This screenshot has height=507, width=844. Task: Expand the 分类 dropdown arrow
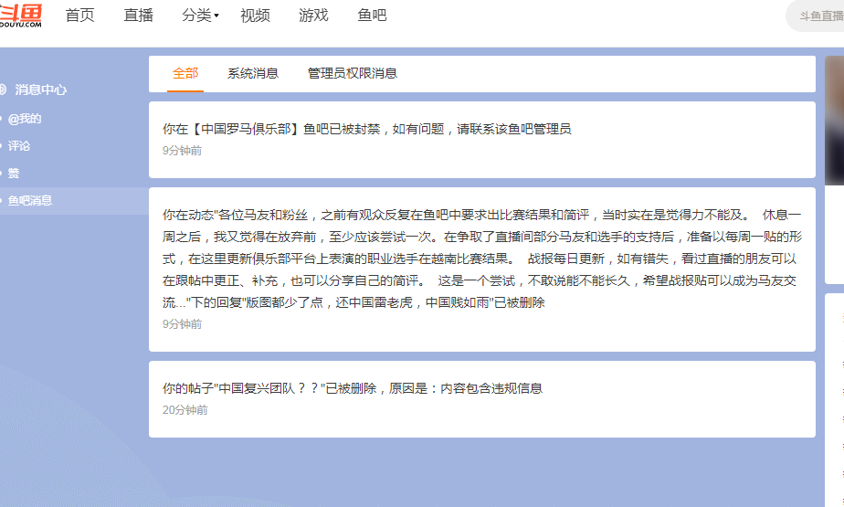tap(216, 16)
